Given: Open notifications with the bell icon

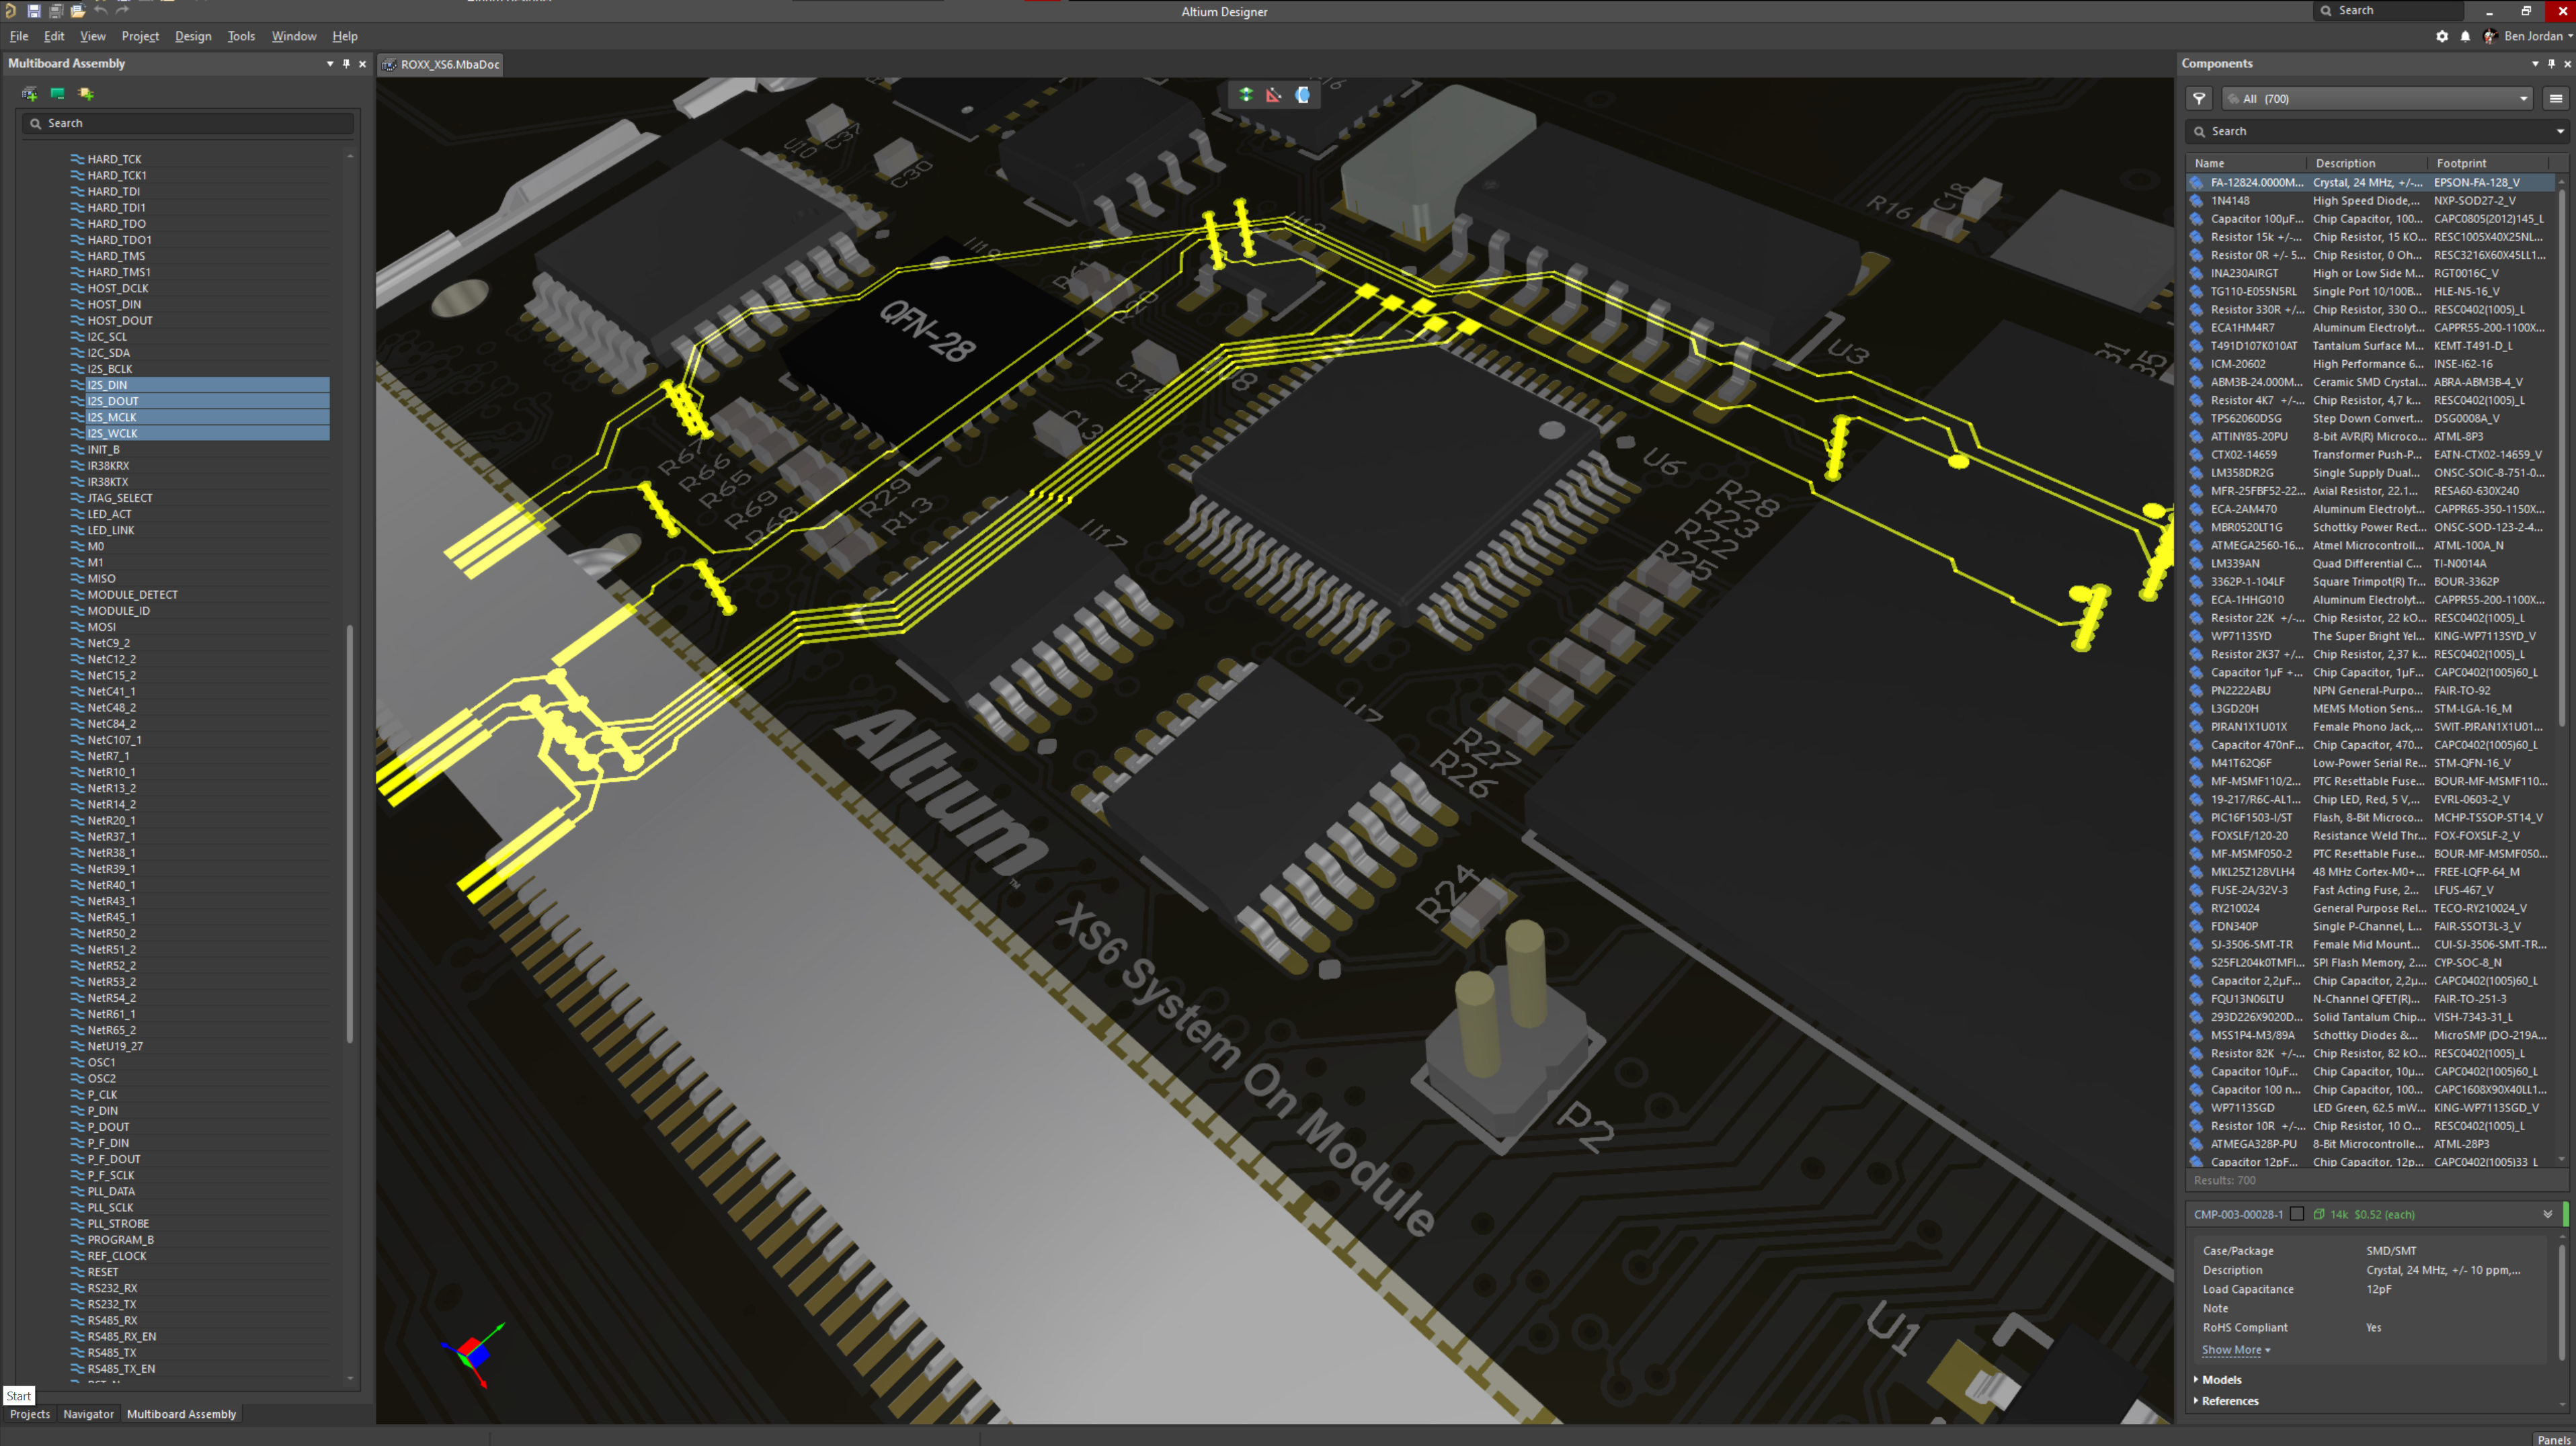Looking at the screenshot, I should 2465,36.
